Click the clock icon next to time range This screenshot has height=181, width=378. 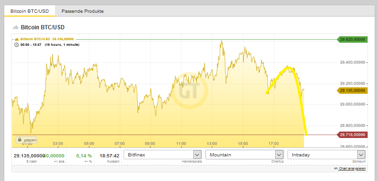[17, 45]
